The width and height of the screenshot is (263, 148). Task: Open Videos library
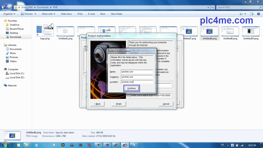coord(13,61)
